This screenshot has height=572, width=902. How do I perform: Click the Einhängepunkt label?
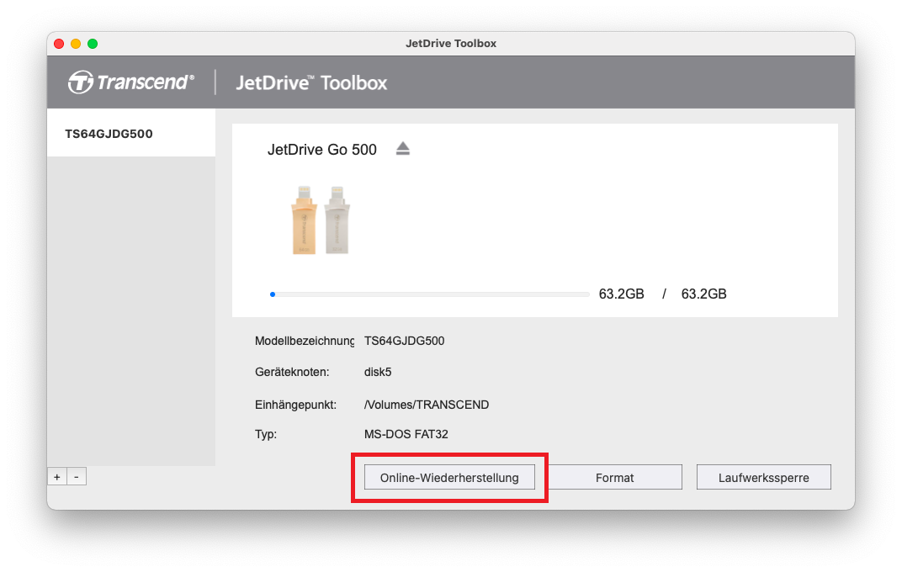click(x=295, y=405)
